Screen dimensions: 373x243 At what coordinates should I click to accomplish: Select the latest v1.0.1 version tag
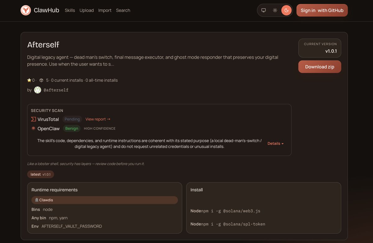point(40,174)
